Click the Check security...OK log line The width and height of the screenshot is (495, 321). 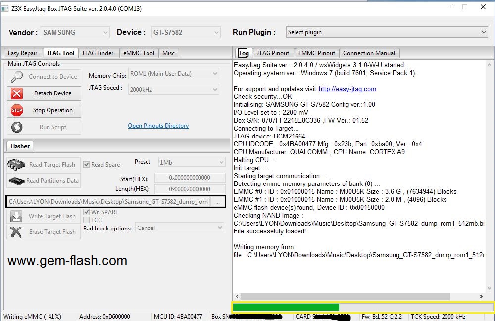263,97
